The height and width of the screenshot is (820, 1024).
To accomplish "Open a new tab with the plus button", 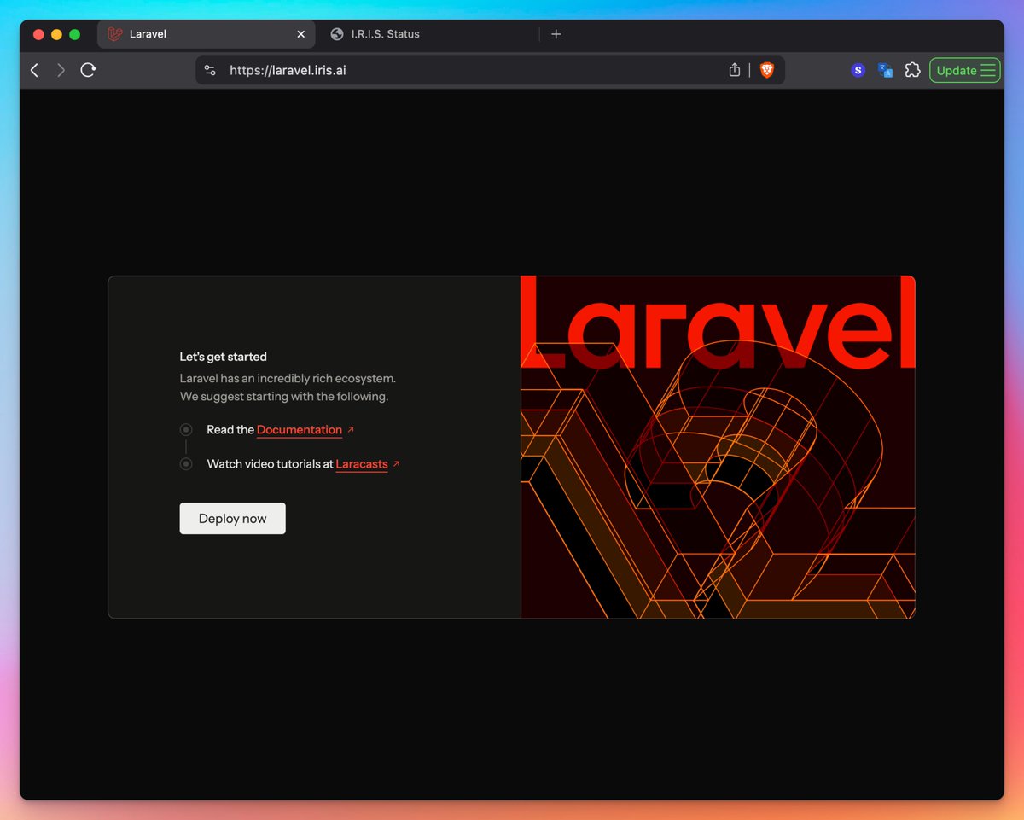I will click(556, 34).
